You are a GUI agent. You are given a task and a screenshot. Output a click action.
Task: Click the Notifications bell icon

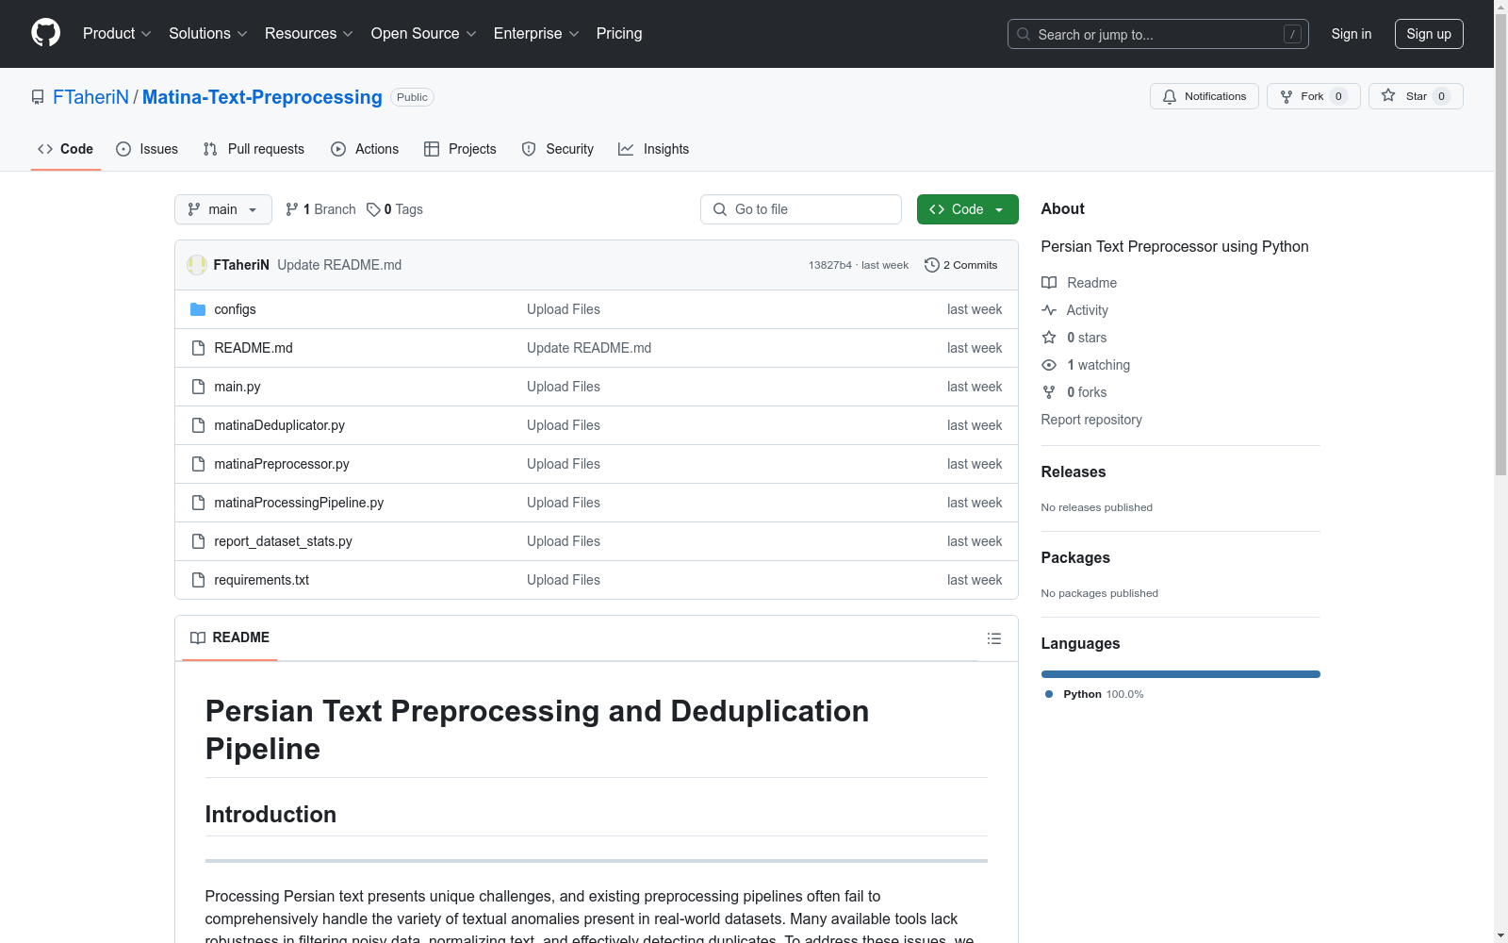[x=1170, y=96]
